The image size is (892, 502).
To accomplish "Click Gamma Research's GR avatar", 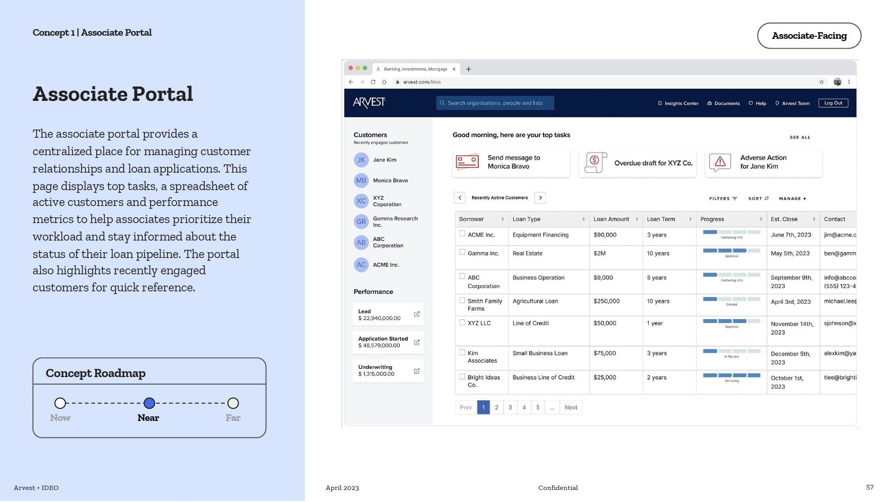I will coord(361,222).
